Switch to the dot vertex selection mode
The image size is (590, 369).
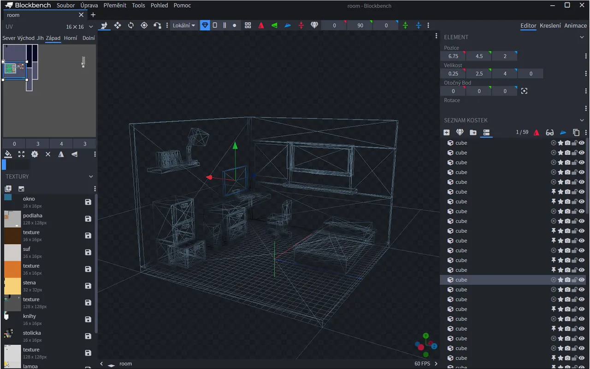pyautogui.click(x=235, y=25)
